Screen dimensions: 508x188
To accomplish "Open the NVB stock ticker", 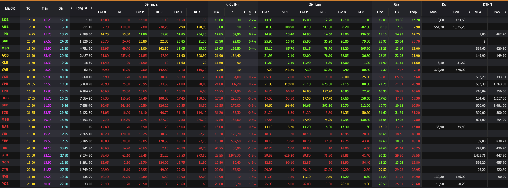I will [5, 177].
